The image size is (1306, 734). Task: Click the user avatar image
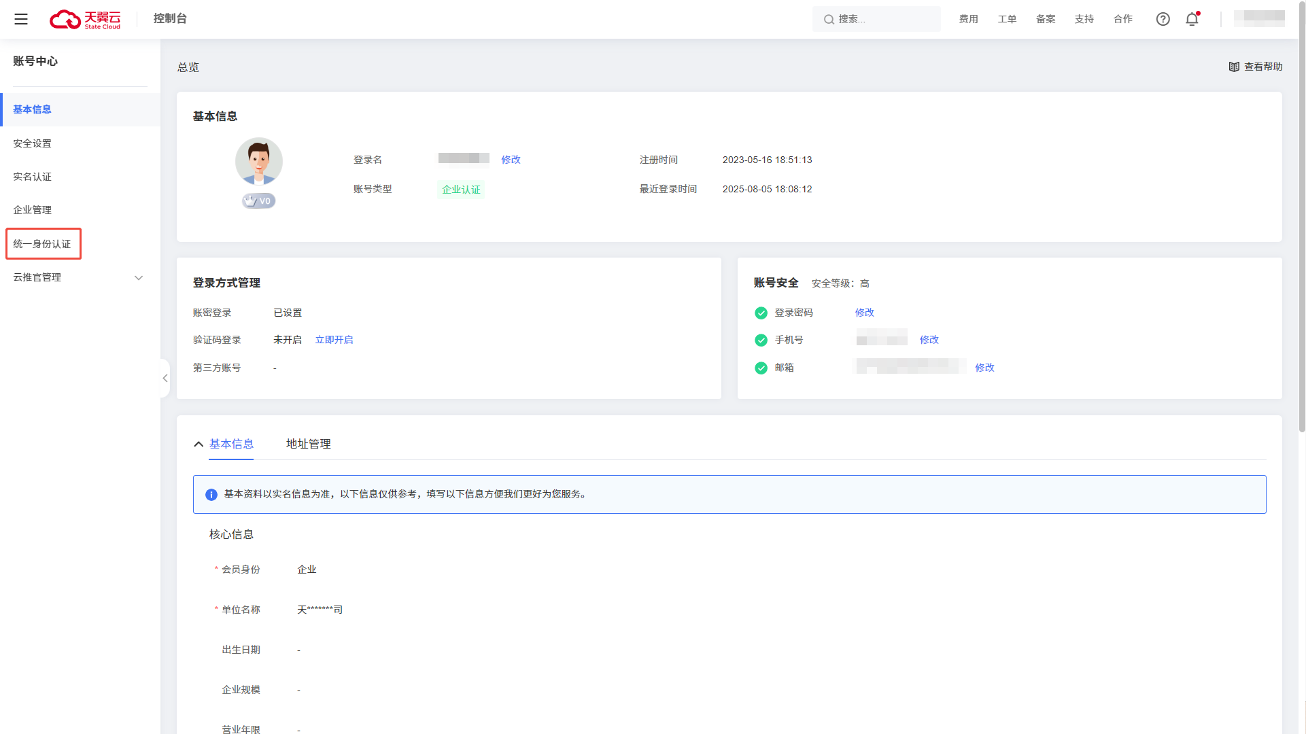point(259,162)
